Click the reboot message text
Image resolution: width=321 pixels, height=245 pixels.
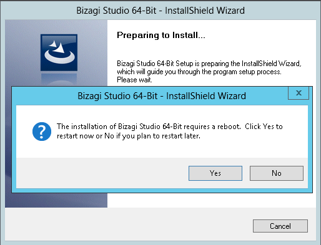(x=170, y=131)
